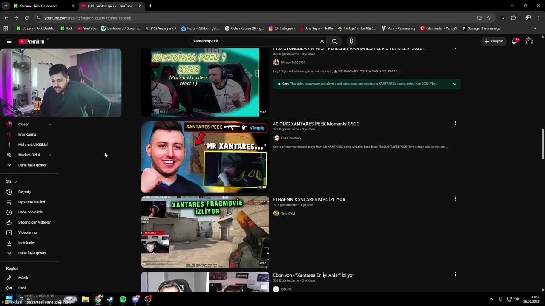This screenshot has width=545, height=306.
Task: Reload the page in Chrome
Action: point(26,18)
